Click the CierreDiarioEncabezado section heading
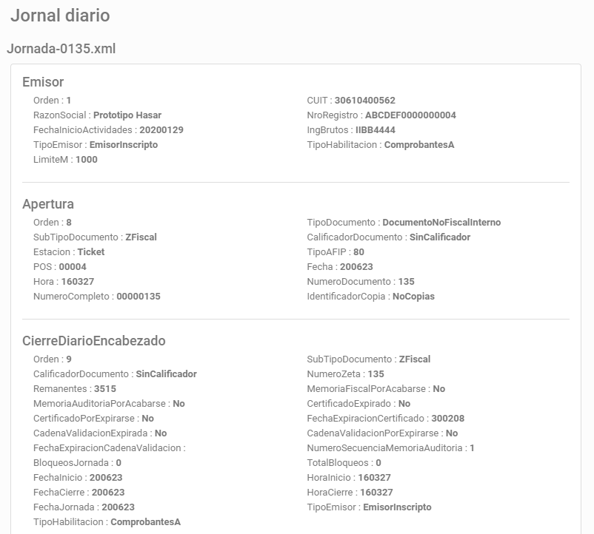The width and height of the screenshot is (594, 534). pos(94,341)
